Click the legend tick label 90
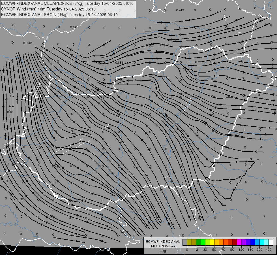 232,250
